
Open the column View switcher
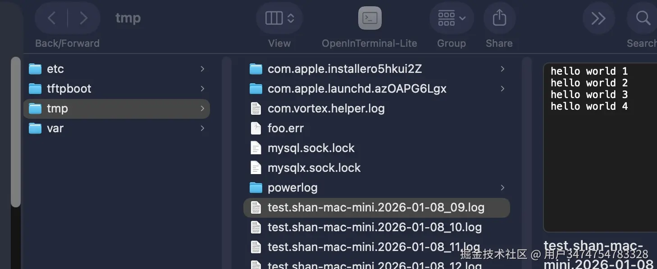click(x=279, y=18)
